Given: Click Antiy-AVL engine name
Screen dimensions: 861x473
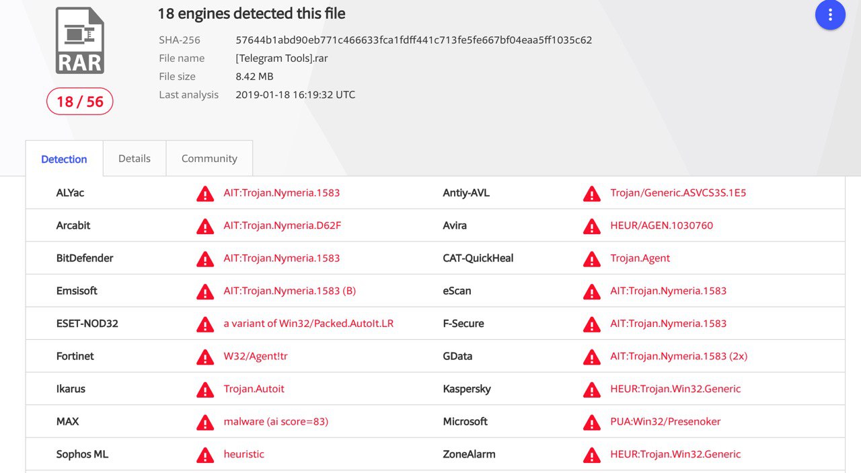Looking at the screenshot, I should tap(466, 193).
